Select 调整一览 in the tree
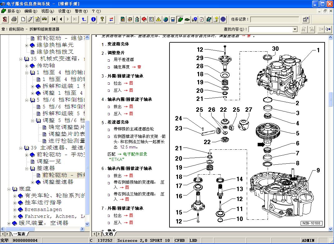Viewport: 334px width, 244px height. coord(49,162)
